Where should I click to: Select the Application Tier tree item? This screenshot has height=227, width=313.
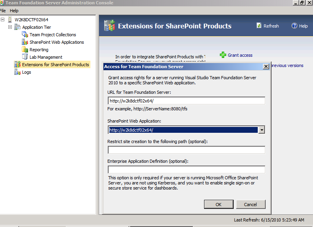[37, 27]
